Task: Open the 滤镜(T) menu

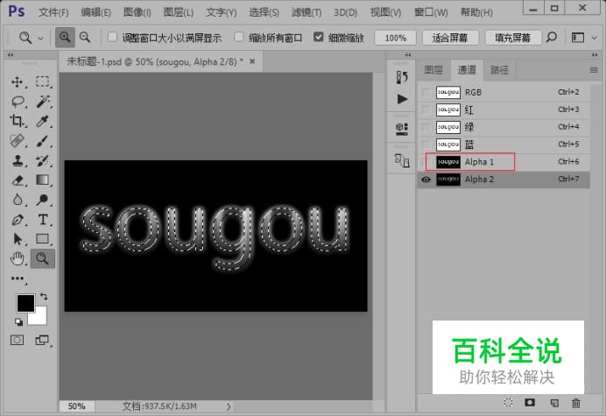Action: pos(307,12)
